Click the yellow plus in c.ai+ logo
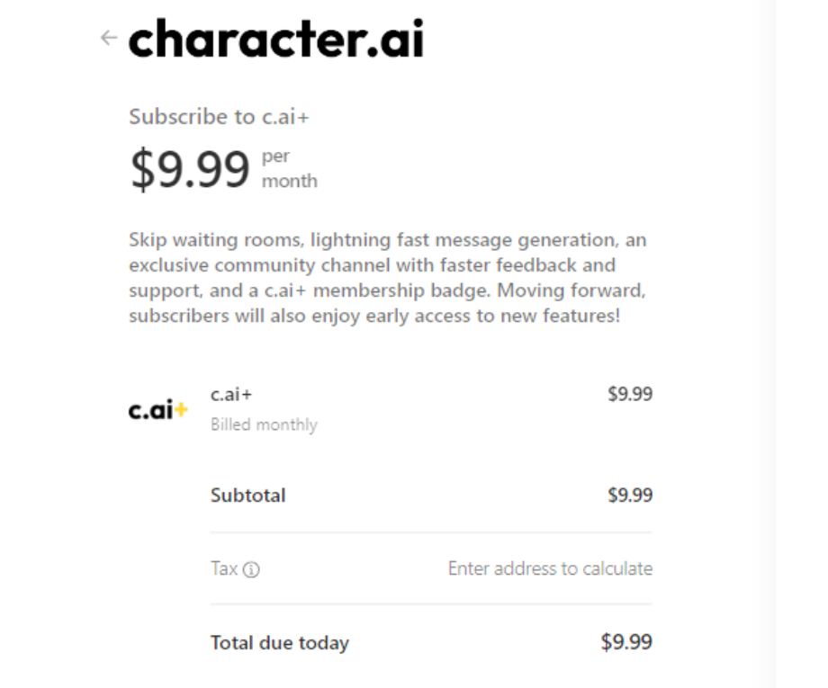Screen dimensions: 828x688 point(181,409)
